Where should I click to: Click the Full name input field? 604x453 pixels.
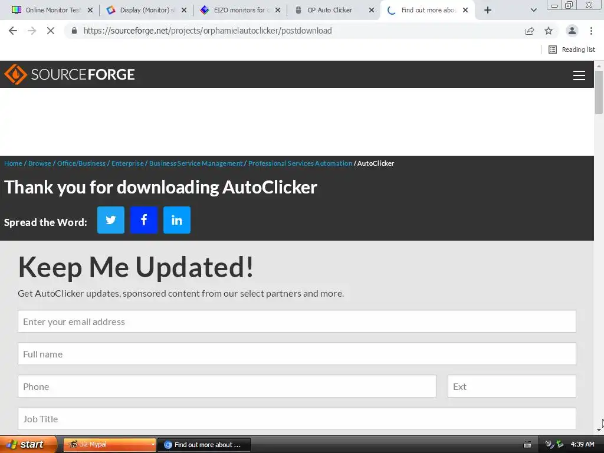tap(297, 354)
